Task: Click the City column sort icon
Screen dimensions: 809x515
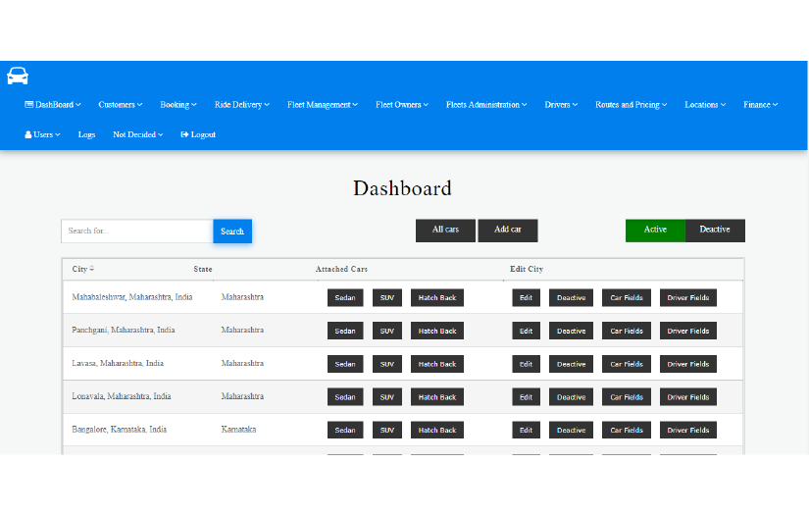Action: pyautogui.click(x=92, y=269)
